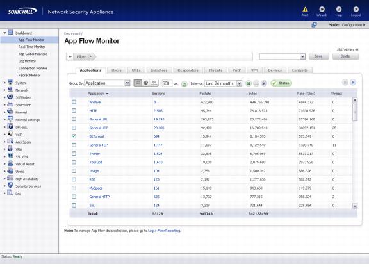Click the export to spreadsheet icon
The width and height of the screenshot is (369, 273).
[249, 83]
